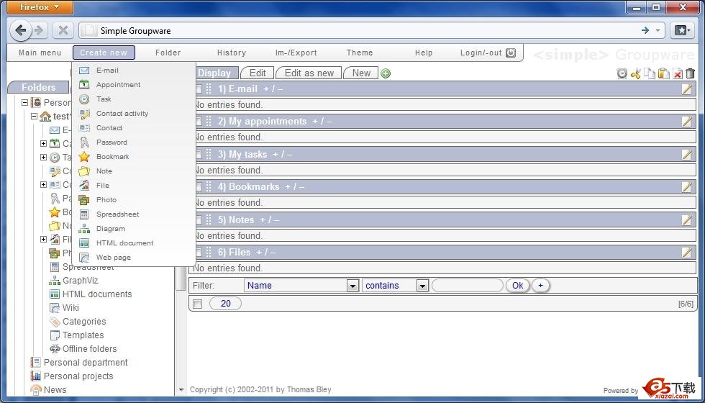Click the alarm clock reminder icon

point(622,73)
